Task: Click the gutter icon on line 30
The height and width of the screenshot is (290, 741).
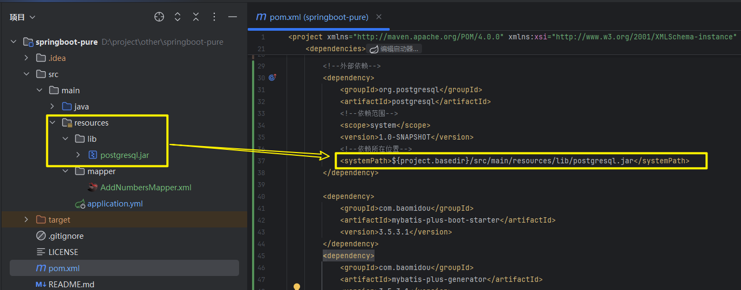Action: coord(272,78)
